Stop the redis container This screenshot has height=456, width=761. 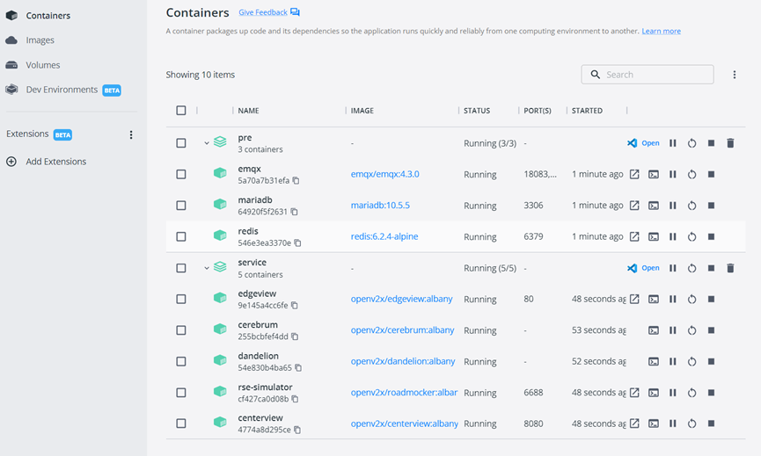(x=712, y=236)
